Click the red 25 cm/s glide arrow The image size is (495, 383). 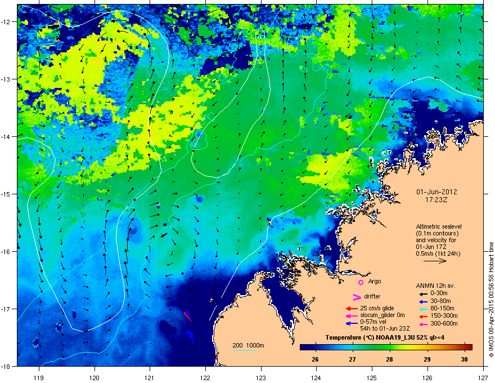(352, 309)
